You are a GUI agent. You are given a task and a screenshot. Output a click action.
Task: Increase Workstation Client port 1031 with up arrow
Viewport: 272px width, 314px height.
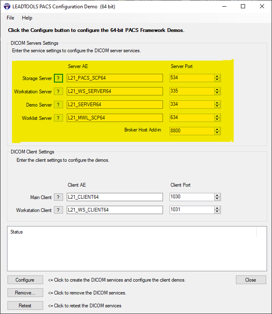click(x=217, y=208)
